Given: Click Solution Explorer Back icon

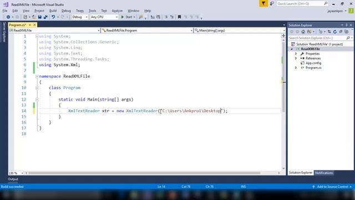Looking at the screenshot, I should (292, 32).
